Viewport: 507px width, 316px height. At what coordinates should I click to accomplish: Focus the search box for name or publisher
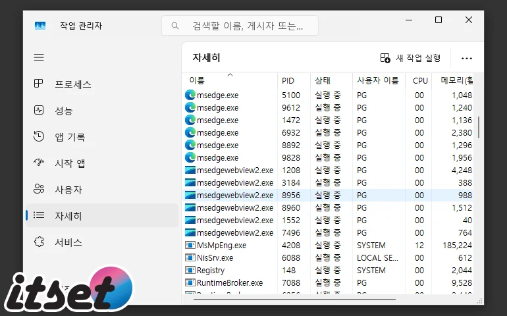click(x=240, y=26)
